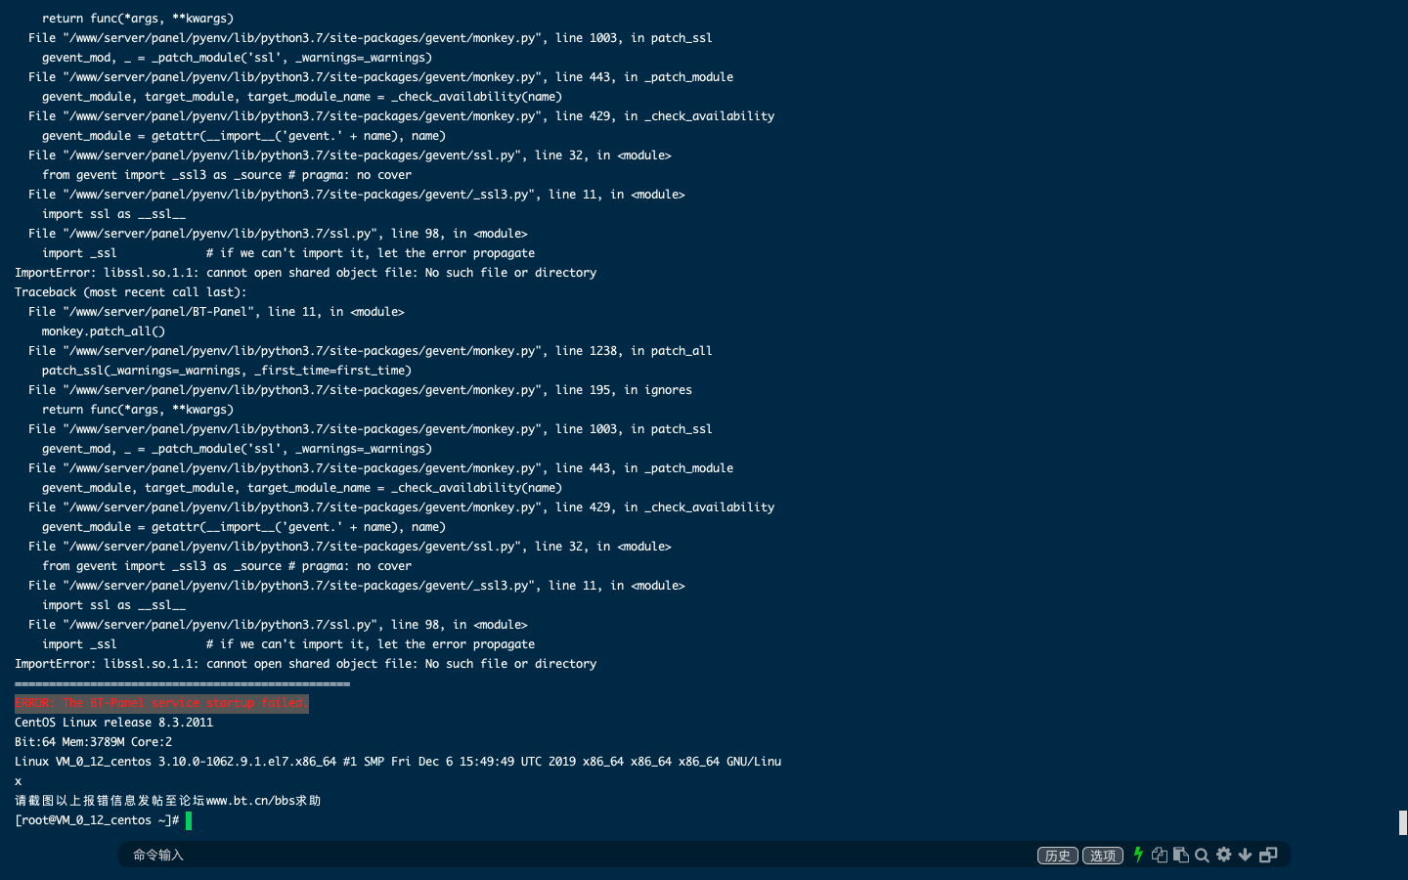Click the www.bt.cn/bbs help line

click(x=167, y=801)
